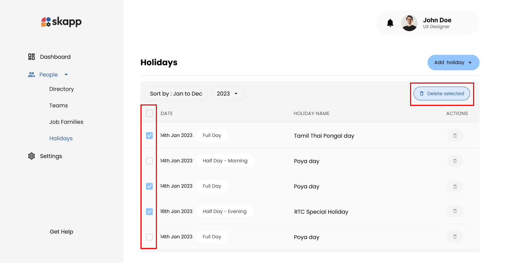Switch to the Directory page
This screenshot has width=518, height=263.
pos(61,89)
